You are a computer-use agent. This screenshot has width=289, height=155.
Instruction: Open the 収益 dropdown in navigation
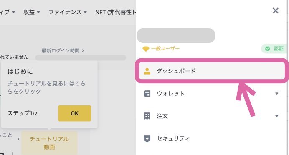32,12
